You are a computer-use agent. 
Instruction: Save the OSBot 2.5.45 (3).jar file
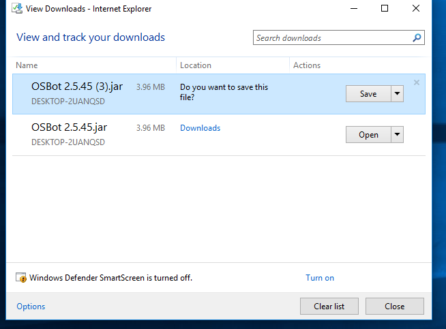(x=368, y=94)
